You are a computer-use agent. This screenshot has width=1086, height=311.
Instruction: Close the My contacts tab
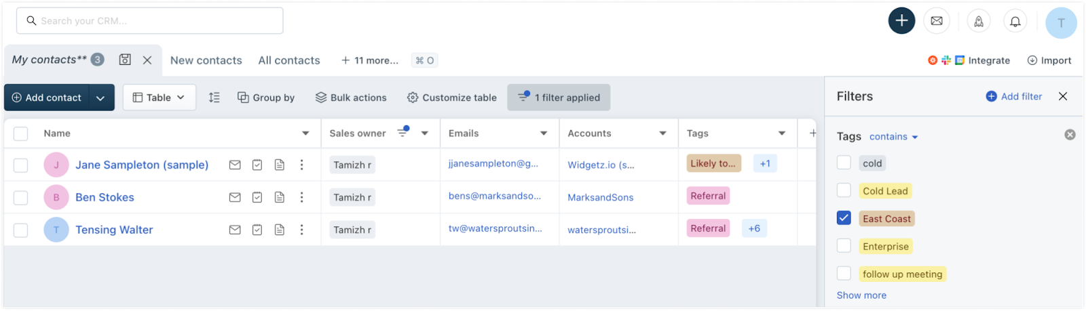click(147, 60)
